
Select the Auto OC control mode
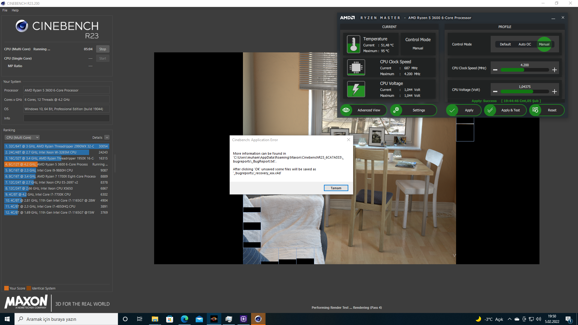coord(525,44)
